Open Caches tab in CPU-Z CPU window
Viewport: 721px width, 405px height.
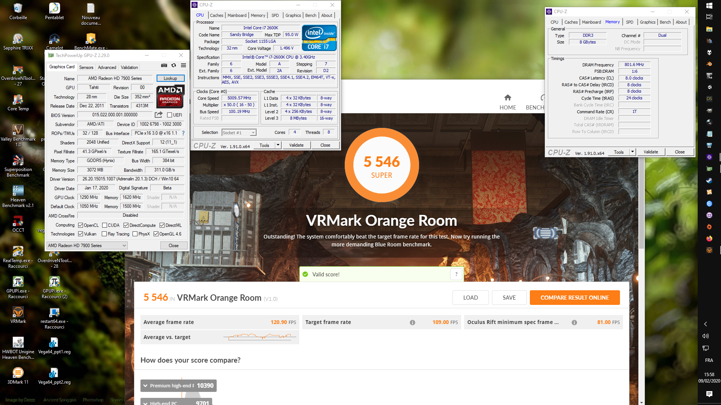(216, 15)
